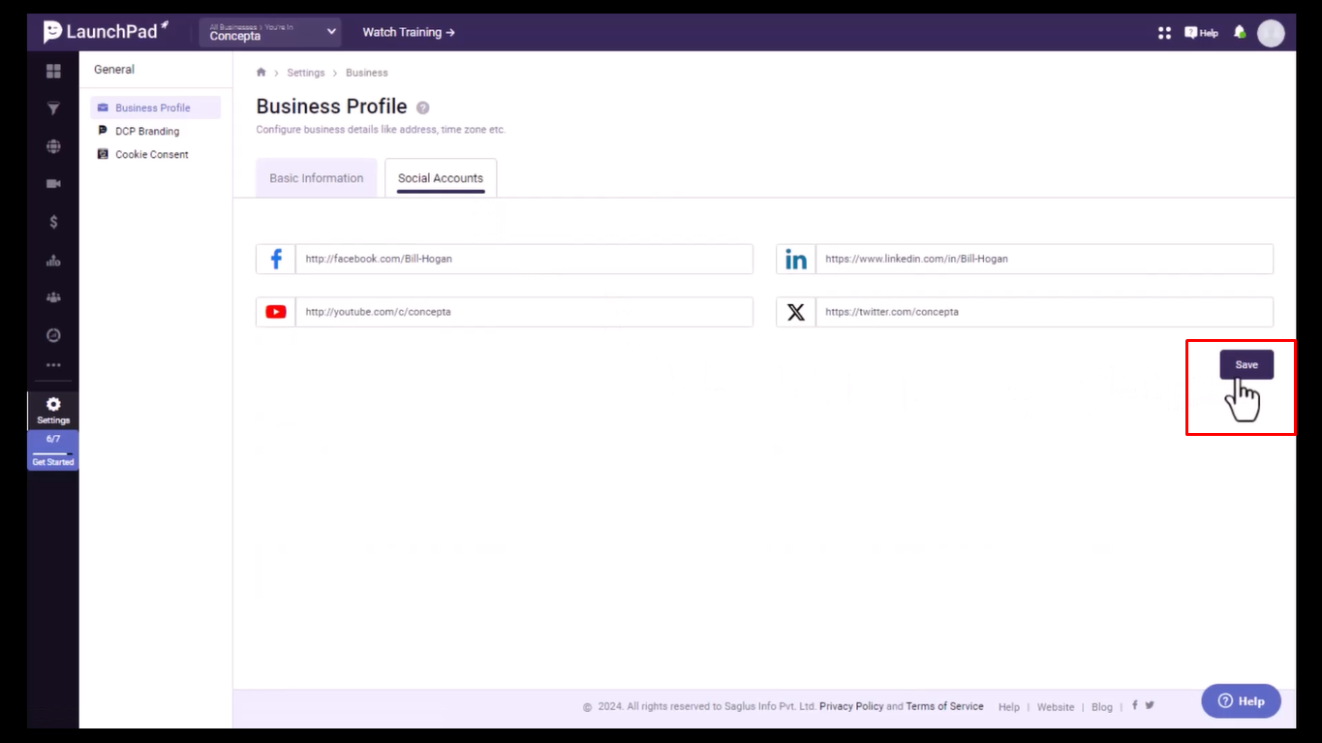The width and height of the screenshot is (1322, 743).
Task: Open the four-dots apps menu in header
Action: [x=1164, y=33]
